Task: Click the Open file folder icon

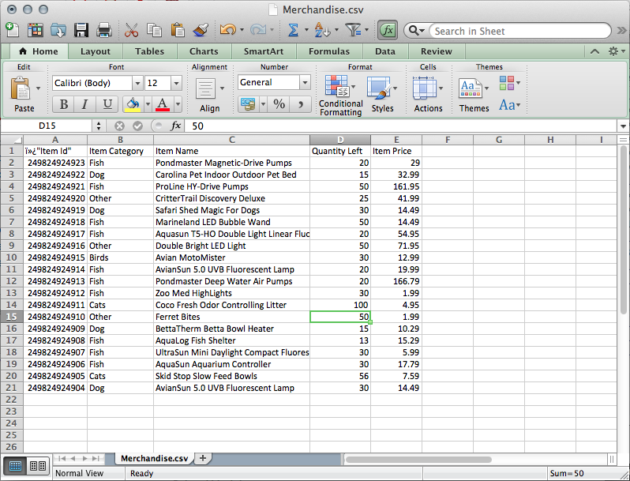Action: 58,30
